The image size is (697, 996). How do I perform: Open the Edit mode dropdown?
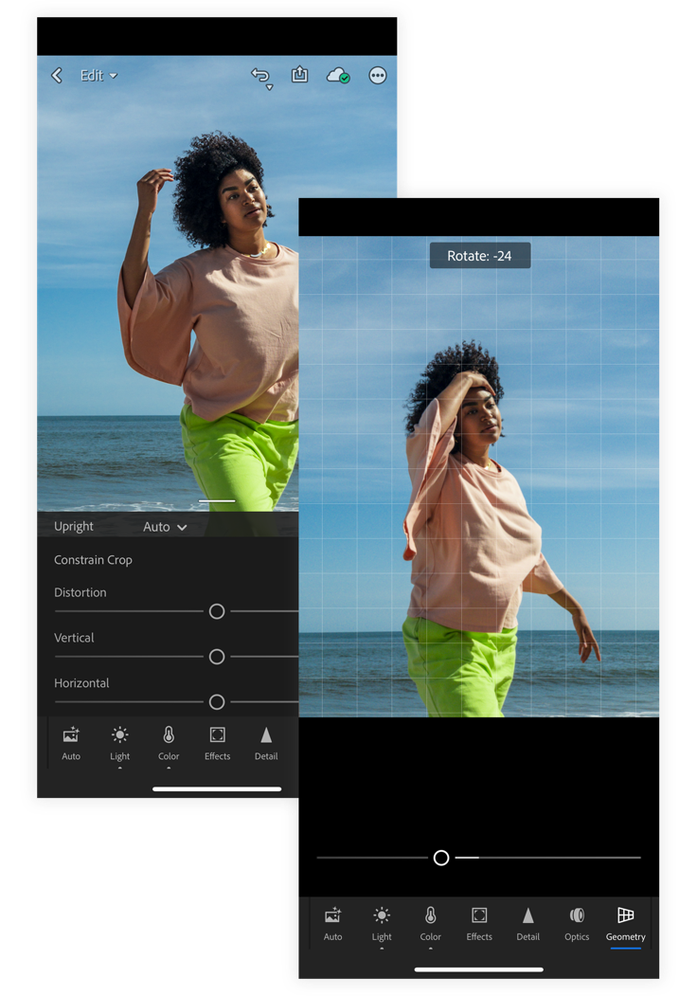click(98, 76)
